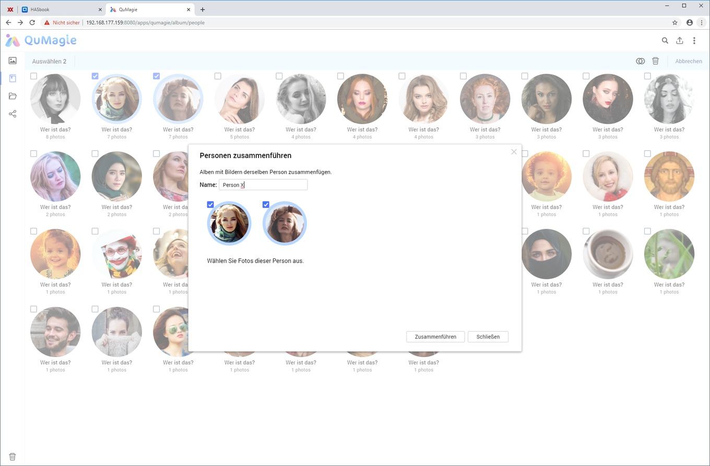This screenshot has height=466, width=710.
Task: Close the HASbook browser tab
Action: point(100,9)
